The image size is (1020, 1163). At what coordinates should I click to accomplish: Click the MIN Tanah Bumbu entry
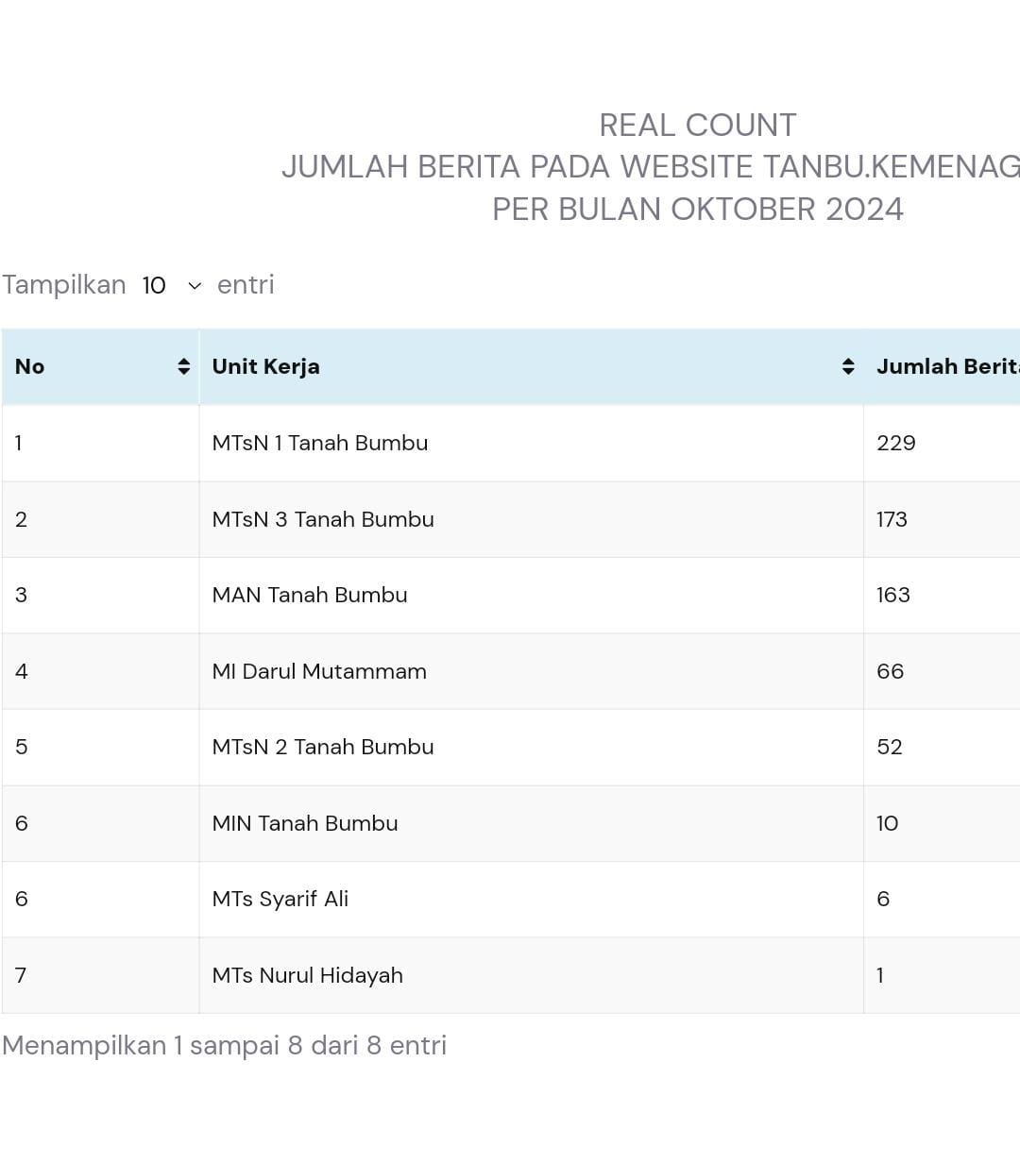pyautogui.click(x=304, y=823)
